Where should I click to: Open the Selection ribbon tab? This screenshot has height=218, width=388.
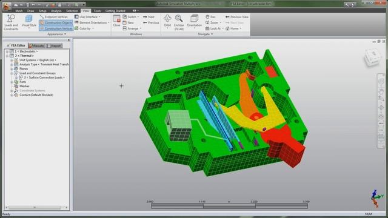coord(72,11)
